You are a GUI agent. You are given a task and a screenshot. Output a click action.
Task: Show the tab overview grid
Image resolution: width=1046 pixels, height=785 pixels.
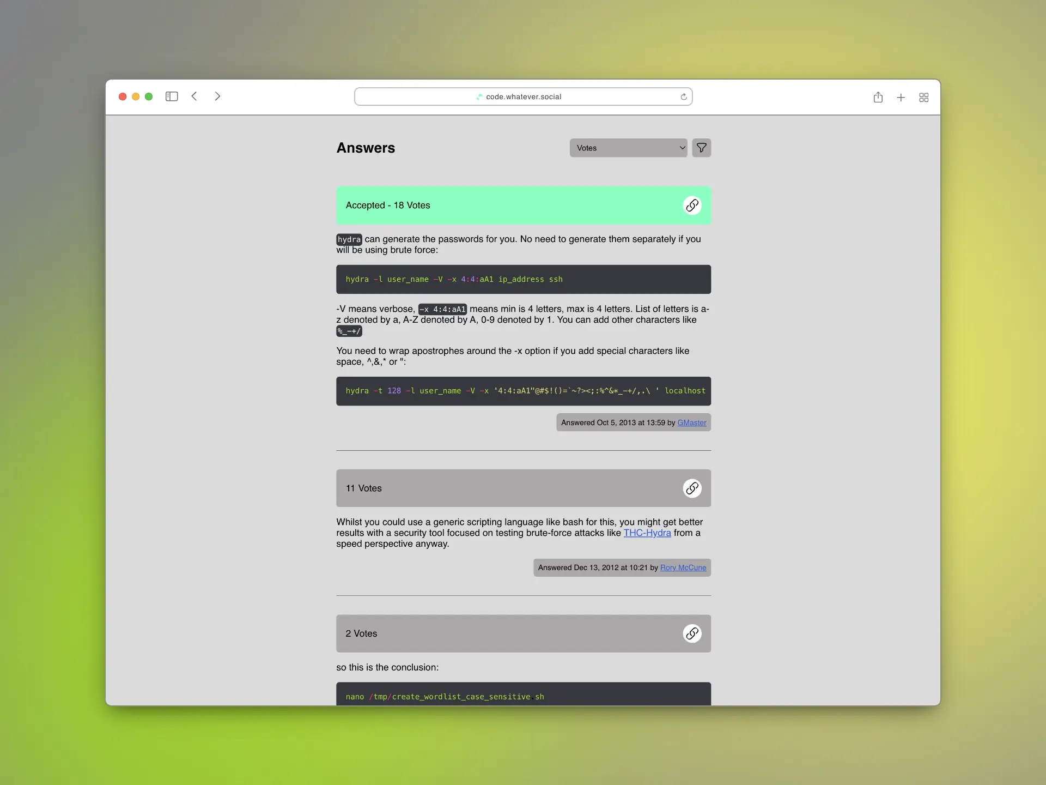[x=923, y=97]
